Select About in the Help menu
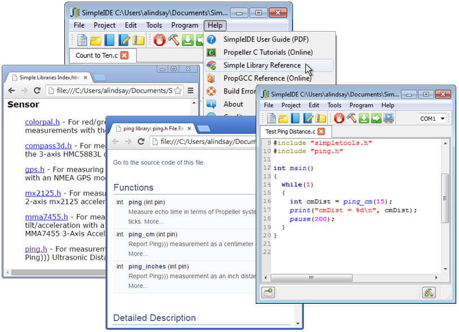The height and width of the screenshot is (332, 459). coord(233,104)
